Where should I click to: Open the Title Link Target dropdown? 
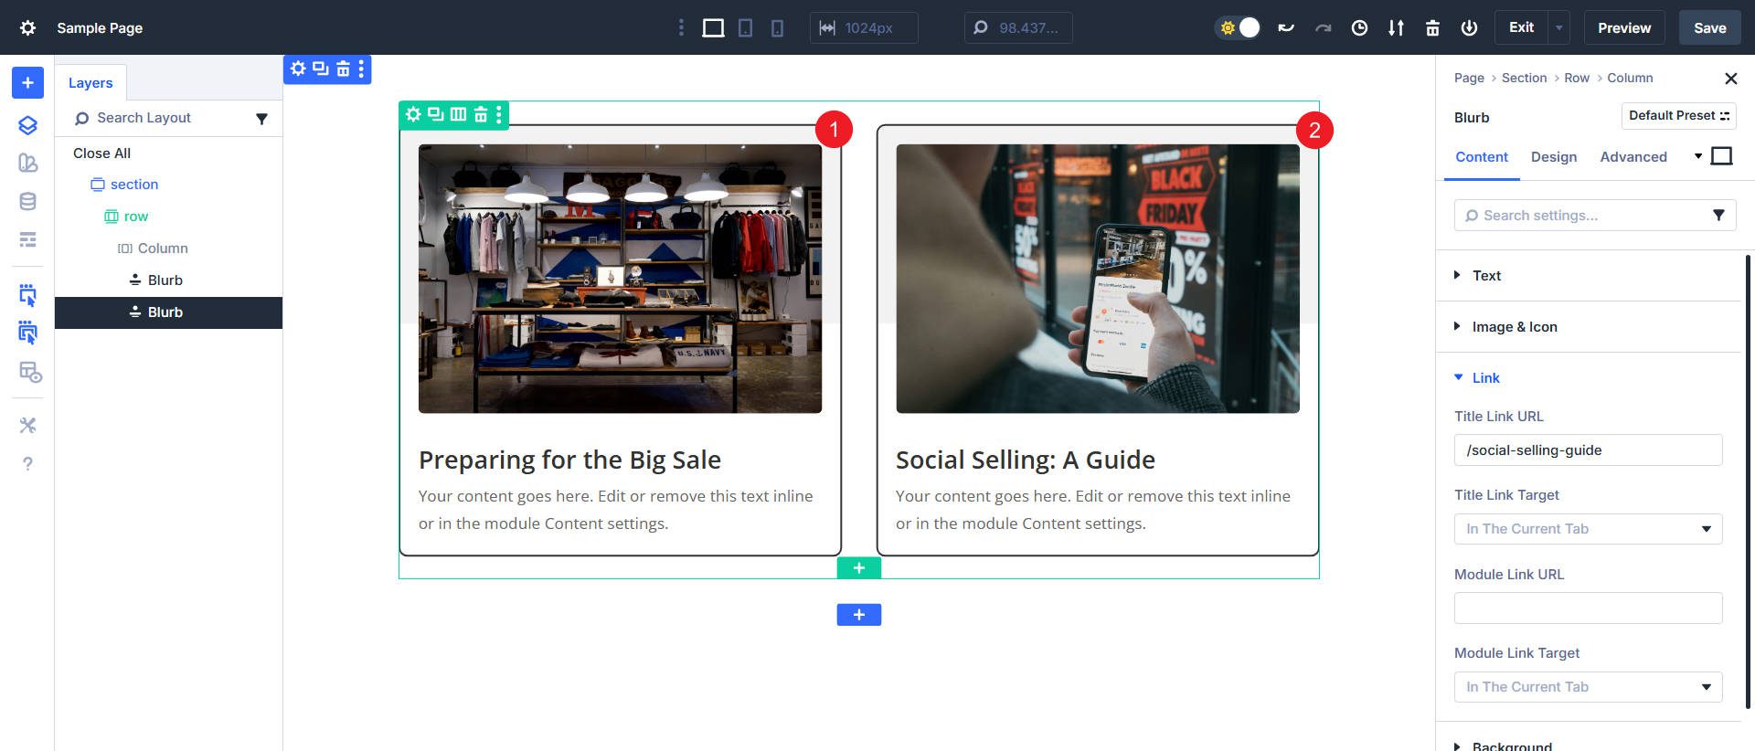tap(1589, 529)
